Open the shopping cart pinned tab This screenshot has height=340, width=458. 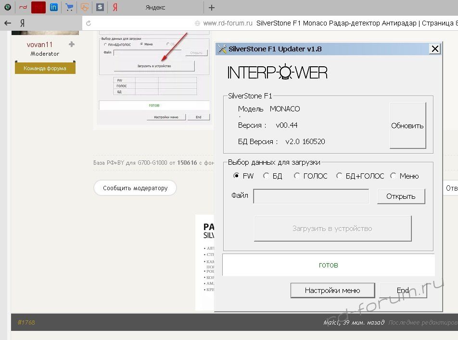tap(69, 7)
